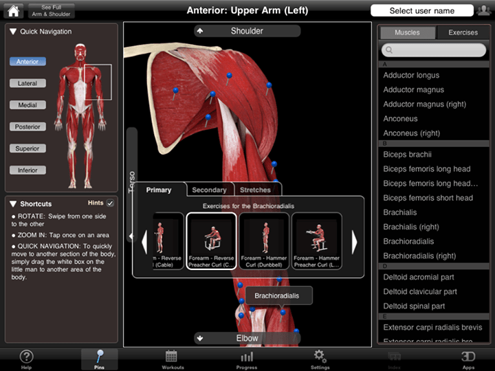Collapse the Quick Navigation panel
495x371 pixels.
tap(13, 32)
